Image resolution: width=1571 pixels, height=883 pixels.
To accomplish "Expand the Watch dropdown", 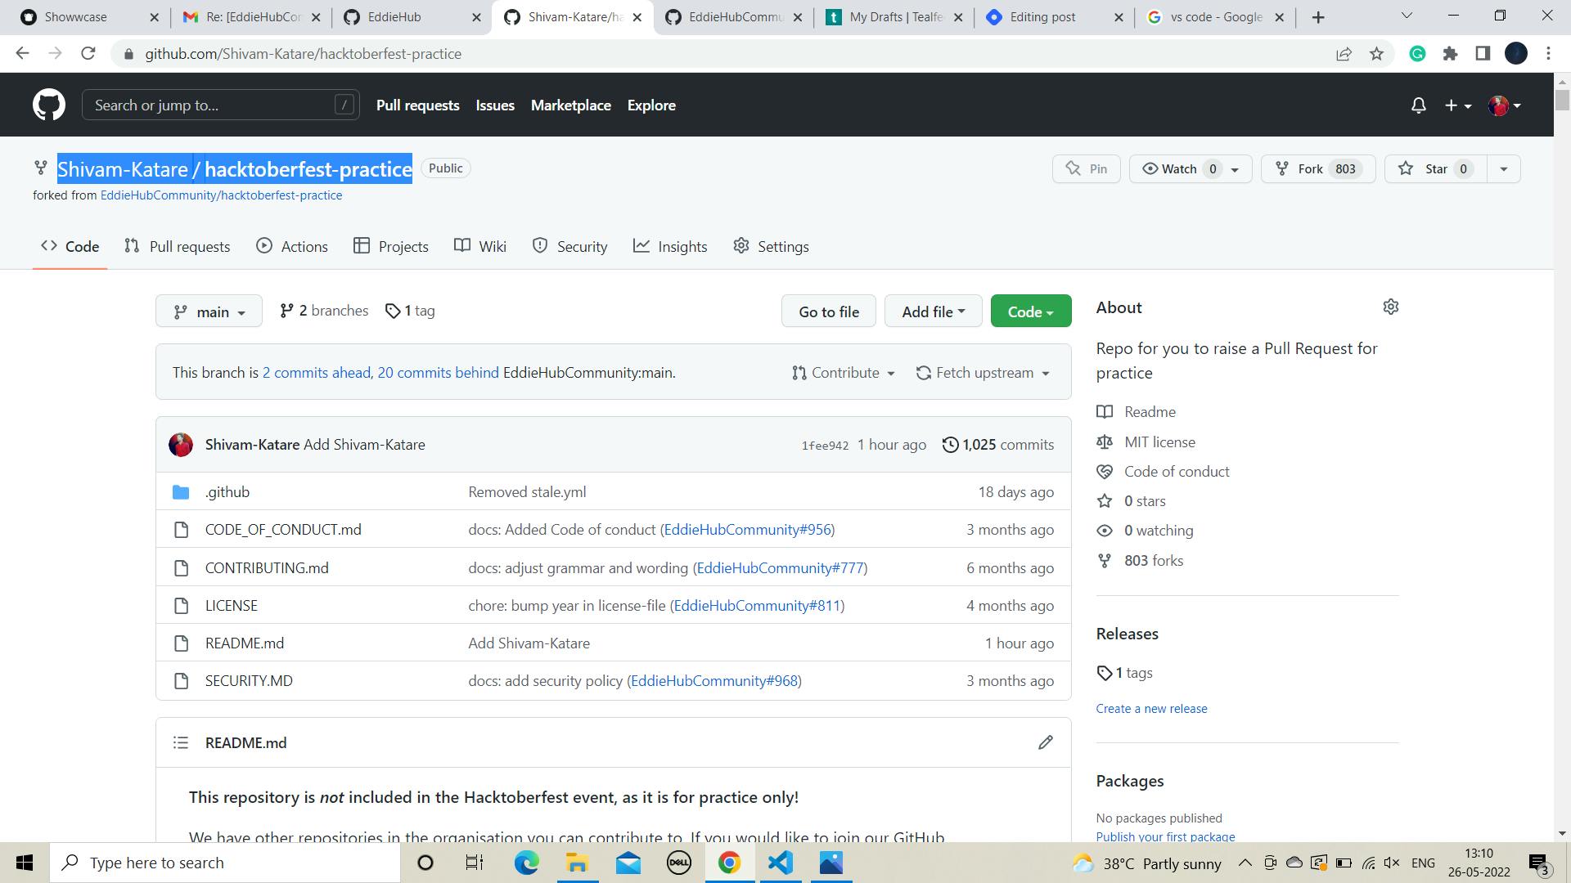I will [1191, 168].
